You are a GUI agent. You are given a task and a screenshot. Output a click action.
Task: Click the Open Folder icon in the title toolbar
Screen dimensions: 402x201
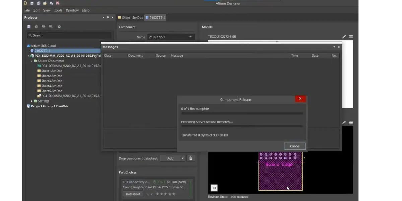[x=45, y=3]
